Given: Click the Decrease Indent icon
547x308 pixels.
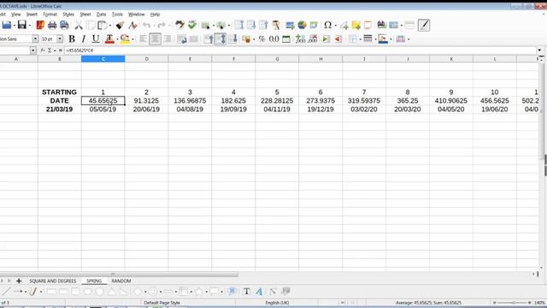Looking at the screenshot, I should coord(338,38).
